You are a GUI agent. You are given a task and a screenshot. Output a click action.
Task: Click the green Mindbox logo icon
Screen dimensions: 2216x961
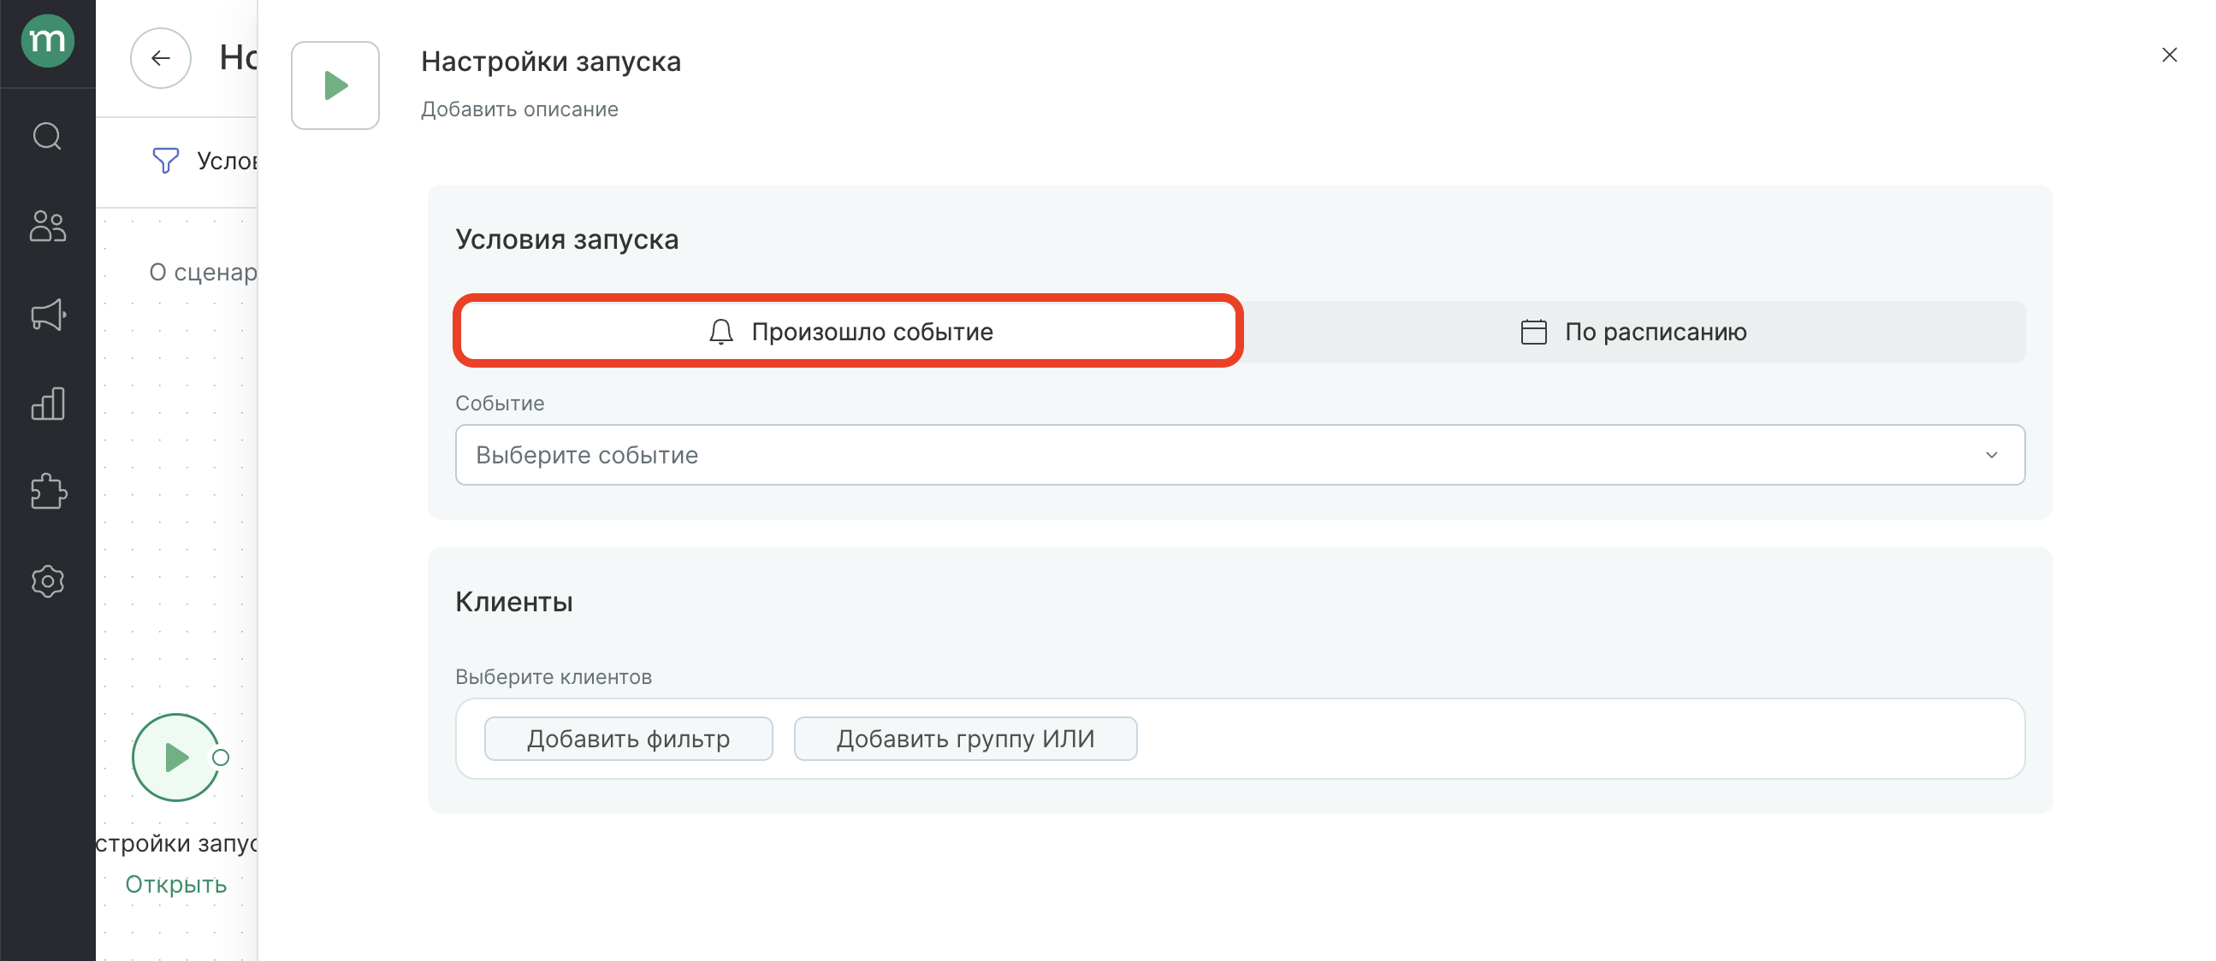tap(47, 39)
